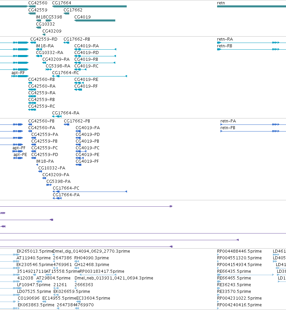Select the CG17664-RA transcript

pos(57,116)
